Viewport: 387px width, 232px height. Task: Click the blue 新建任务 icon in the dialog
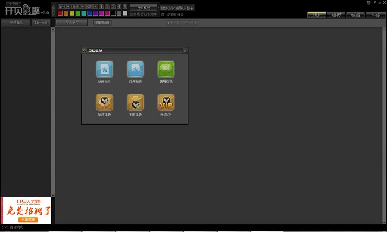coord(104,69)
